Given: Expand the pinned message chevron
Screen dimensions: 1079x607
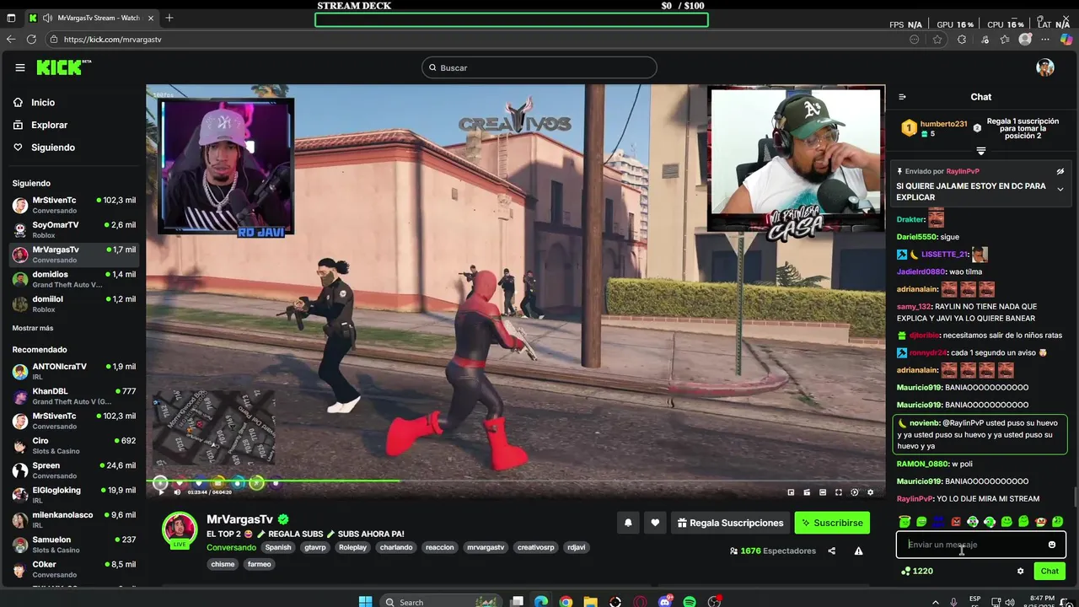Looking at the screenshot, I should click(x=1060, y=189).
